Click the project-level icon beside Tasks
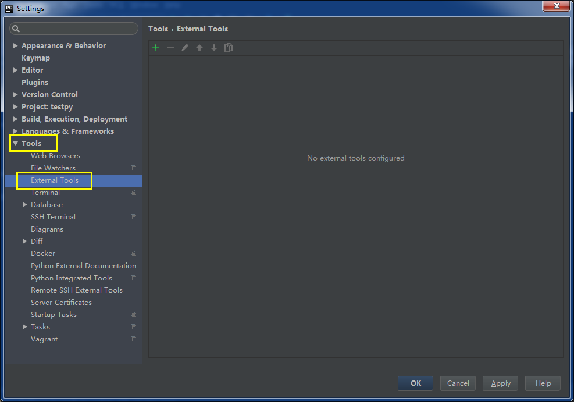The image size is (574, 402). (134, 327)
